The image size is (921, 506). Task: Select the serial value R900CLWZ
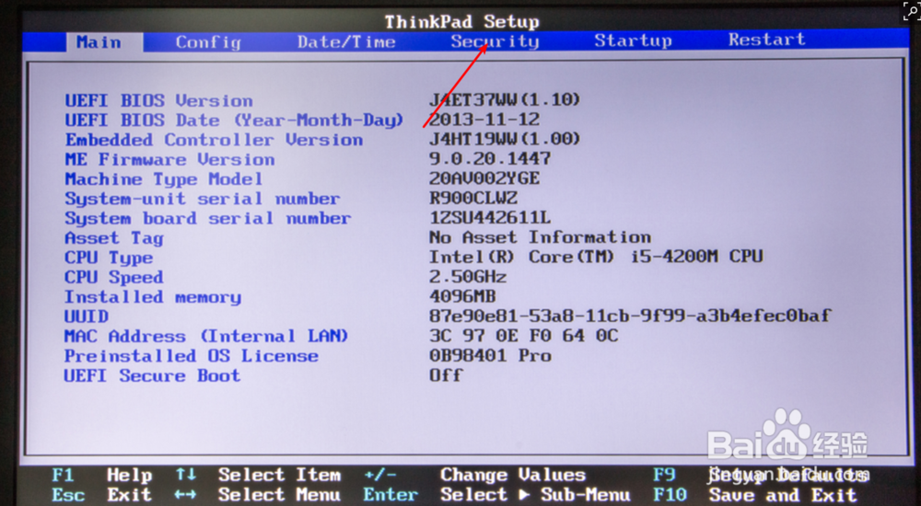pos(473,197)
